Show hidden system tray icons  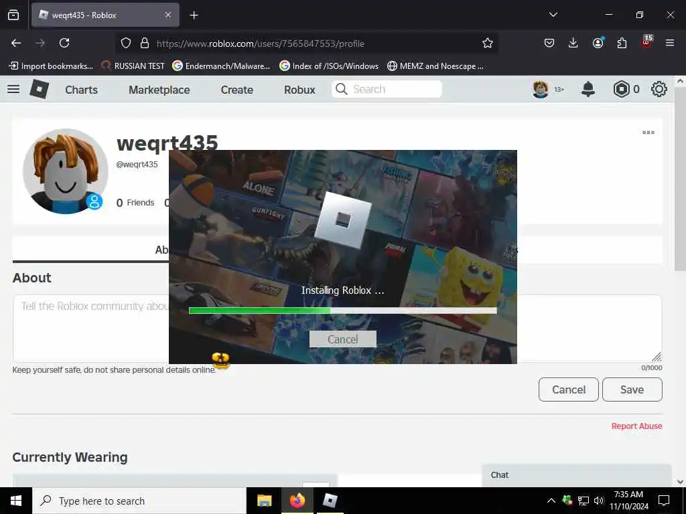click(x=551, y=501)
